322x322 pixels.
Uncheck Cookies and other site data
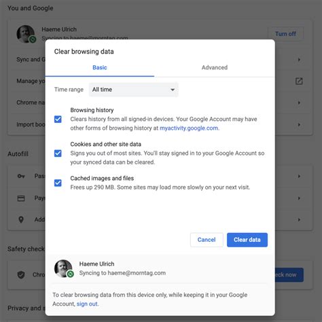click(58, 154)
